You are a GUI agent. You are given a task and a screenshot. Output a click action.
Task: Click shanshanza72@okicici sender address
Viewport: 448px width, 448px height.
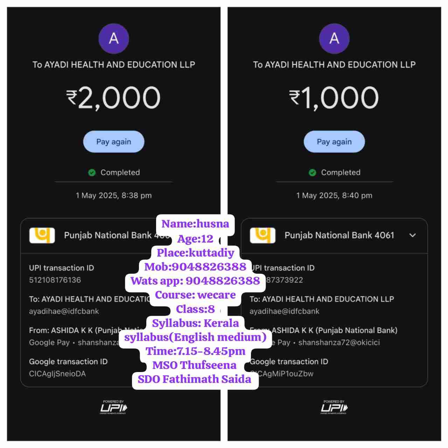point(339,342)
